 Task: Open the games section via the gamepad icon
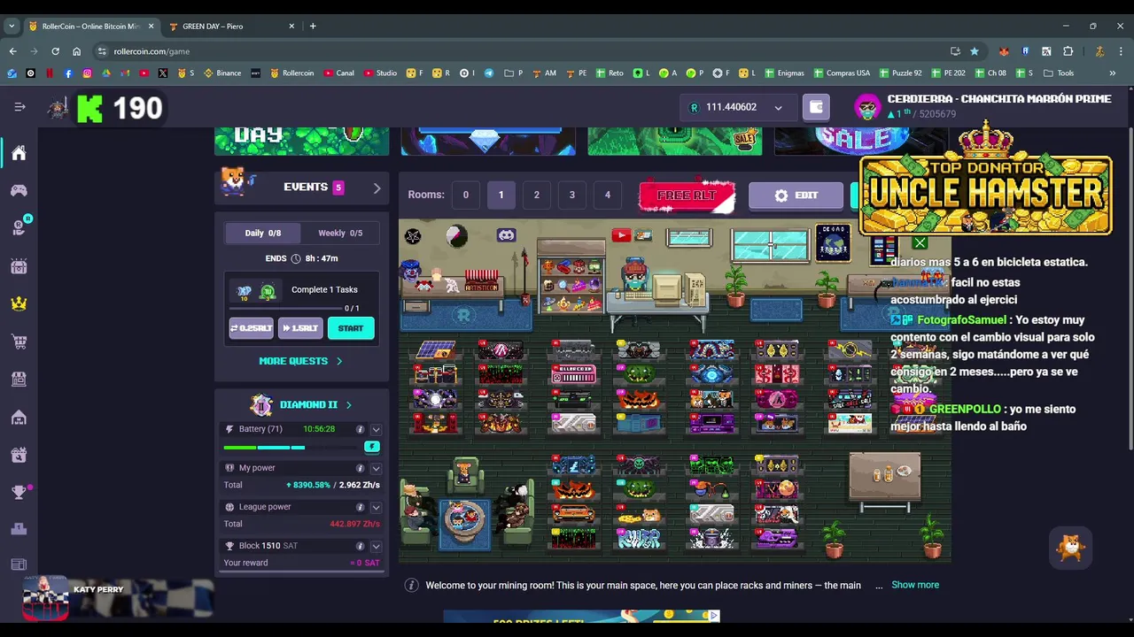pyautogui.click(x=19, y=190)
